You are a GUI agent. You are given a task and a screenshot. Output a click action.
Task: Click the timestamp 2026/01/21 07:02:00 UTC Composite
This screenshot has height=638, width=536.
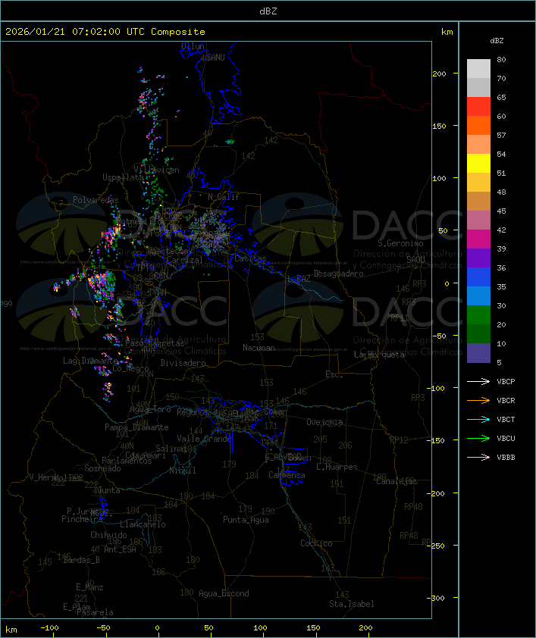tap(105, 32)
